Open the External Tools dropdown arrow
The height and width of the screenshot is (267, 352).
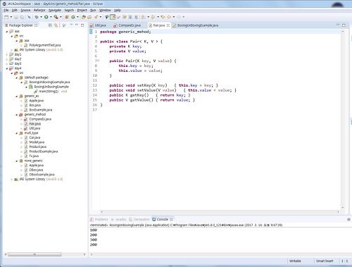coord(61,17)
